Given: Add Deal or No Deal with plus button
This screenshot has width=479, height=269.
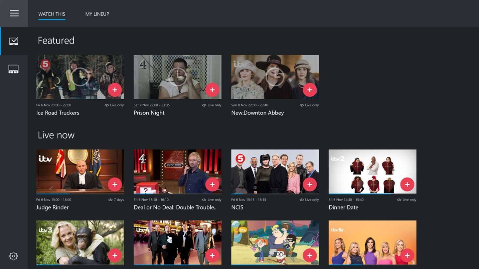Looking at the screenshot, I should pos(212,184).
